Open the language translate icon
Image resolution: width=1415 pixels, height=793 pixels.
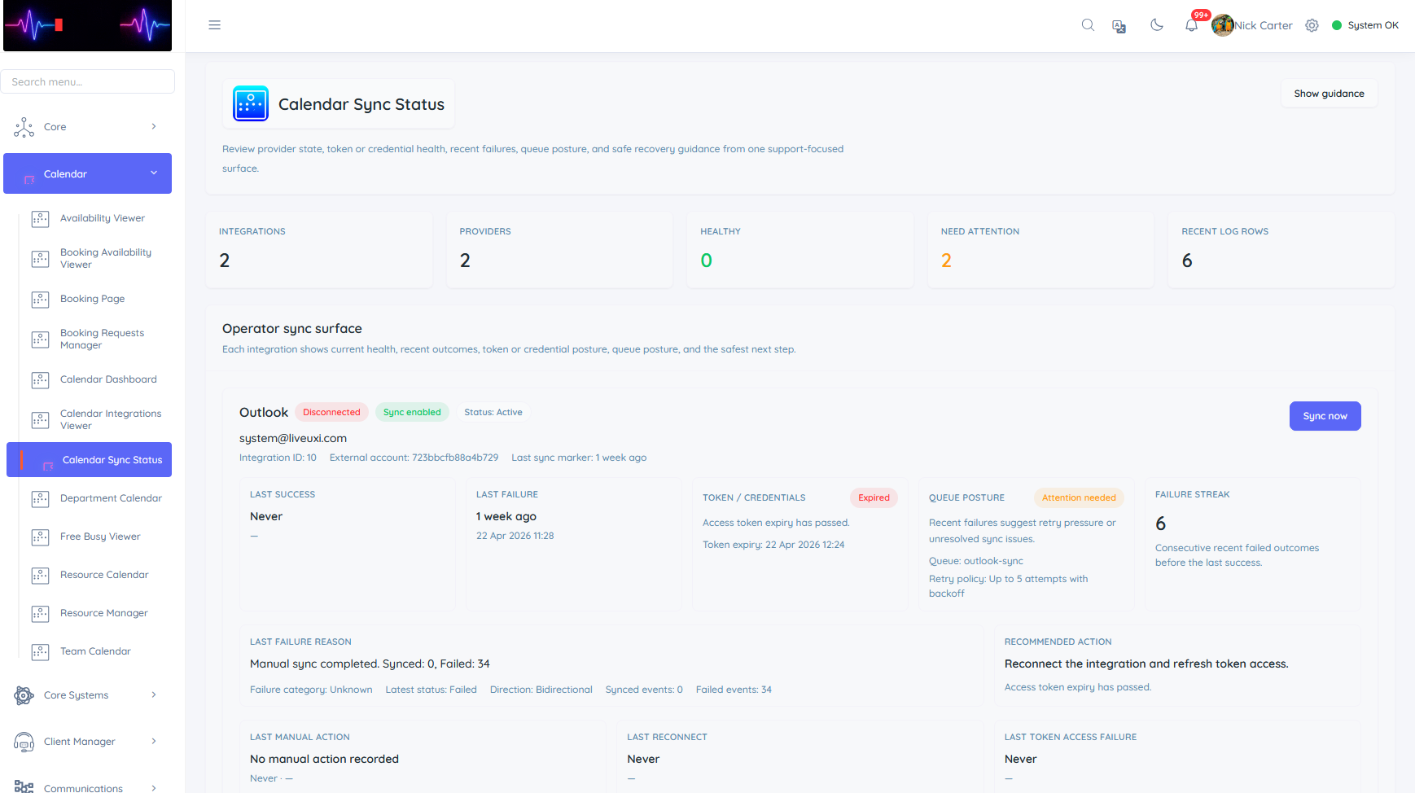point(1119,26)
